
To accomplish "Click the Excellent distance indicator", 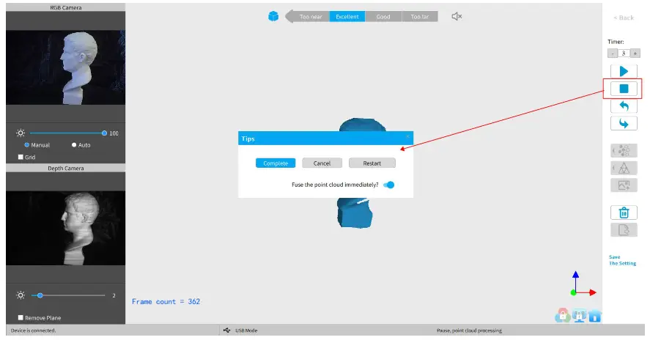I will (x=347, y=17).
